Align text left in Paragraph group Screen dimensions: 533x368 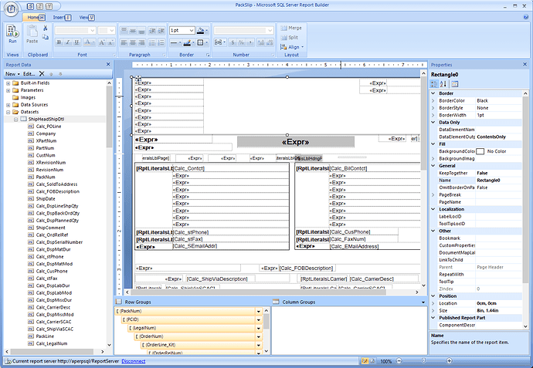click(x=124, y=42)
